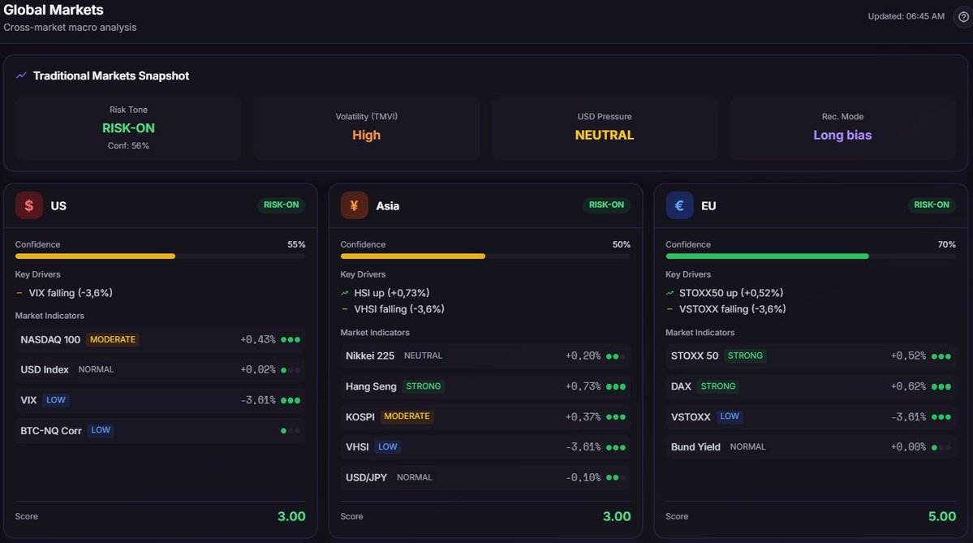The image size is (973, 543).
Task: Click the STRONG tag on DAX
Action: point(718,386)
